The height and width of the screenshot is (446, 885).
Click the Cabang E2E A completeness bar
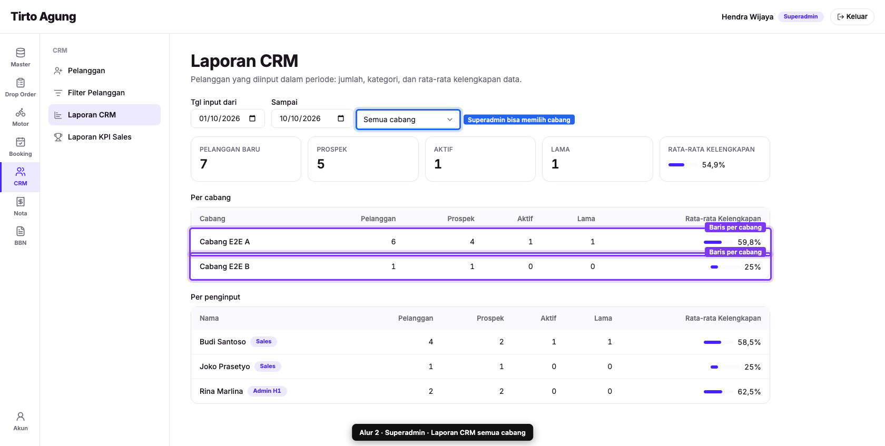coord(719,242)
